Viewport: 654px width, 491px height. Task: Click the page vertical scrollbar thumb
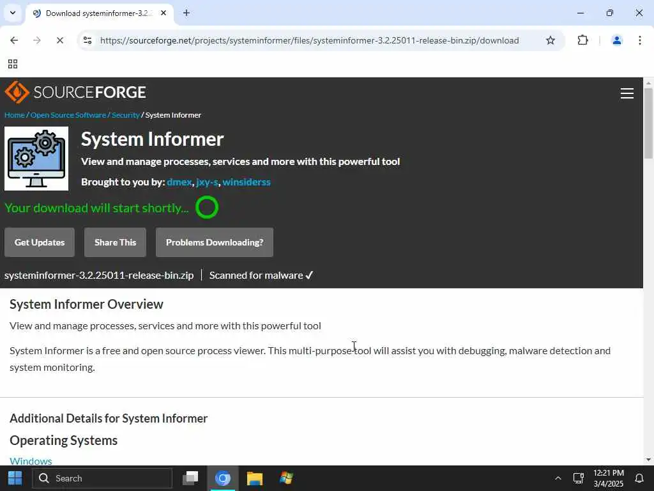click(648, 123)
